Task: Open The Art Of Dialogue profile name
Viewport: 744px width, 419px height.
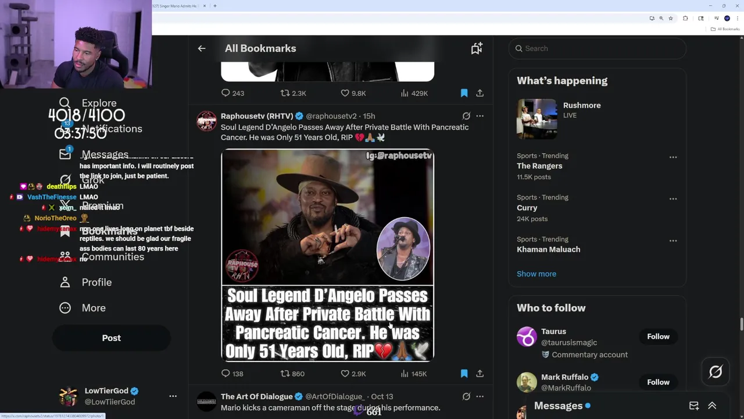Action: 256,396
